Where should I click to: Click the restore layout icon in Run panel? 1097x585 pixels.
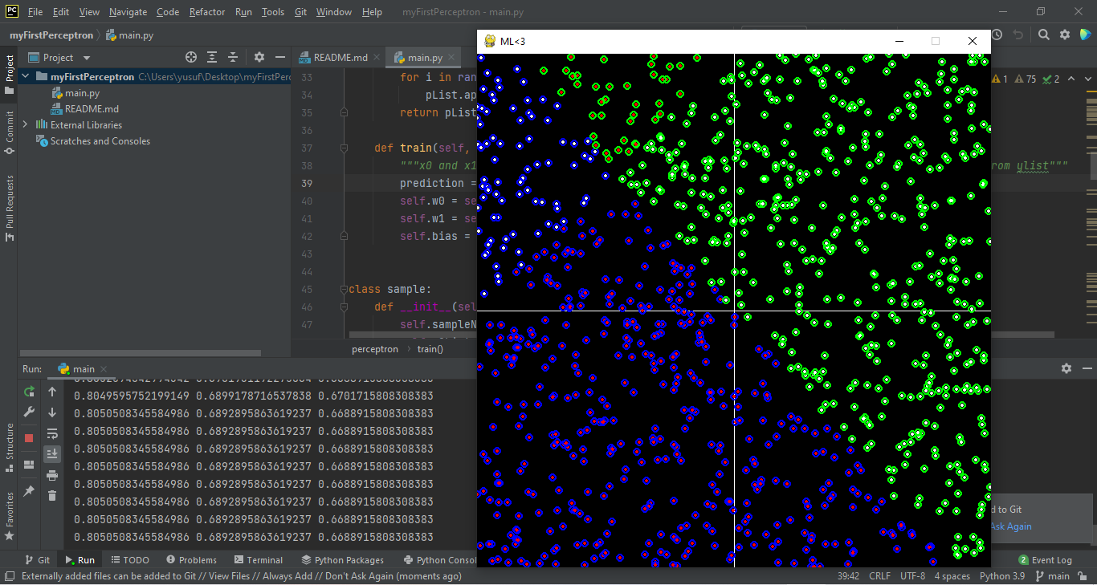29,464
